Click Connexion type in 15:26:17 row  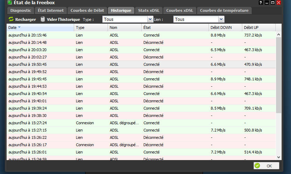[85, 145]
